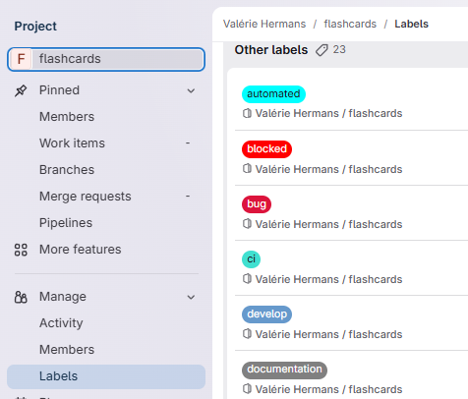Click the ci label badge

click(251, 259)
